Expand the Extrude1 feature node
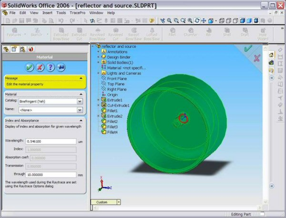 [x=98, y=100]
